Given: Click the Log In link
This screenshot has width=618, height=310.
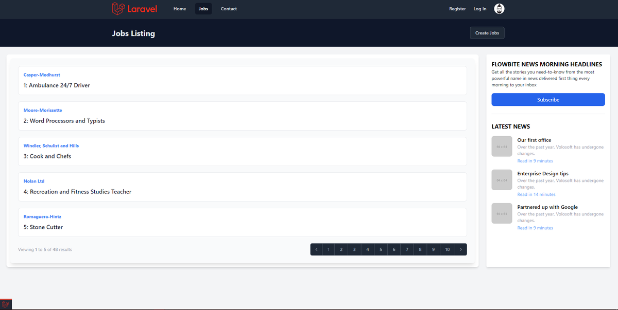Looking at the screenshot, I should click(480, 9).
